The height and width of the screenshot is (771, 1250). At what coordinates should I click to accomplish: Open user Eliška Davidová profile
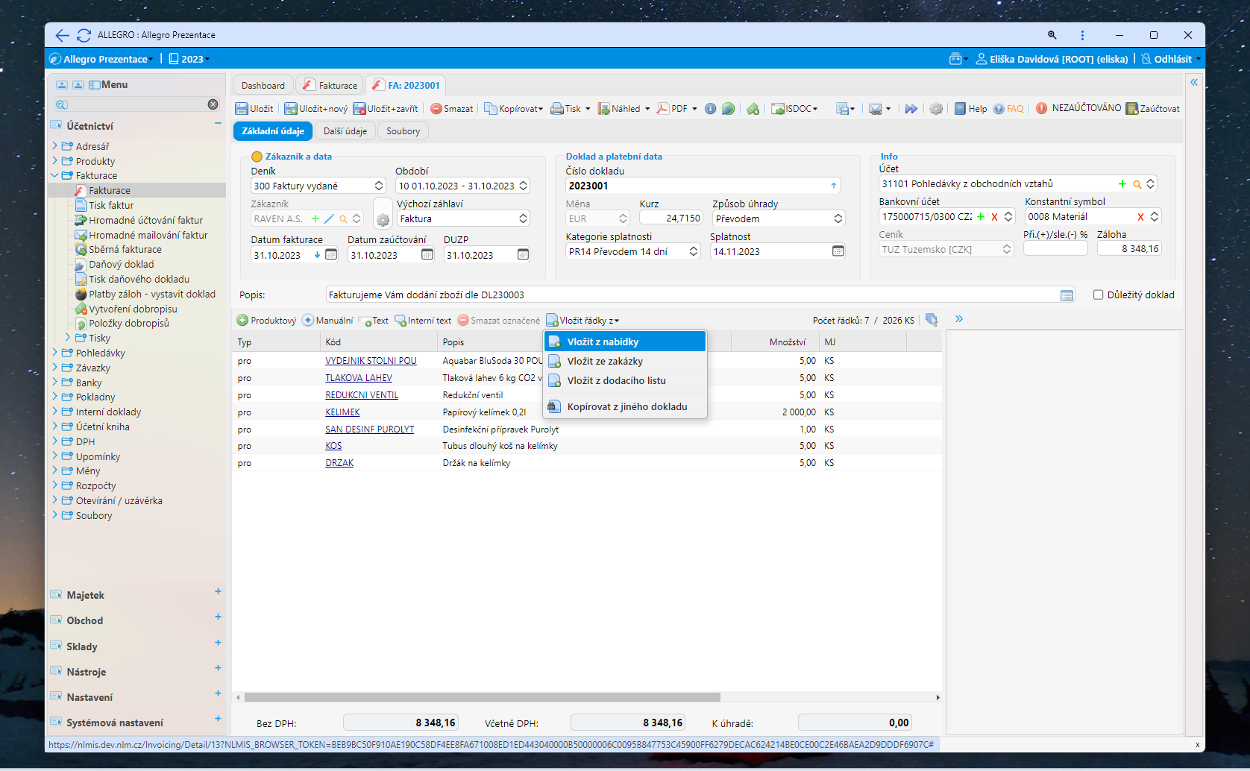(x=1052, y=59)
